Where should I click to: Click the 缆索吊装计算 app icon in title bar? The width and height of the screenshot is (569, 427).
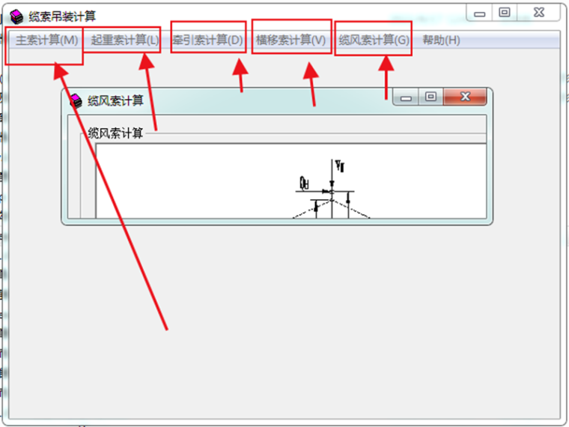click(x=16, y=16)
